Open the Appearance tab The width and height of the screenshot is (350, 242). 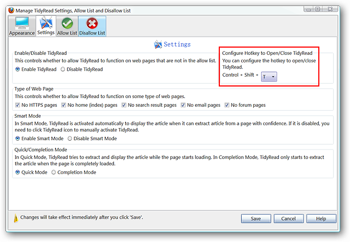click(x=22, y=26)
